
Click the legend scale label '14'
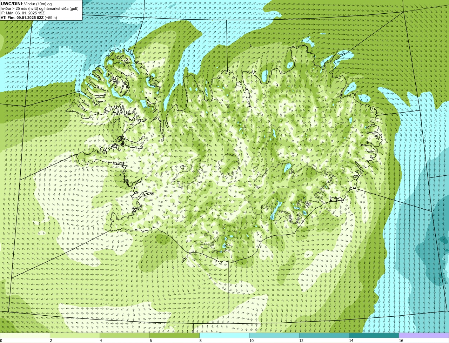click(351, 341)
